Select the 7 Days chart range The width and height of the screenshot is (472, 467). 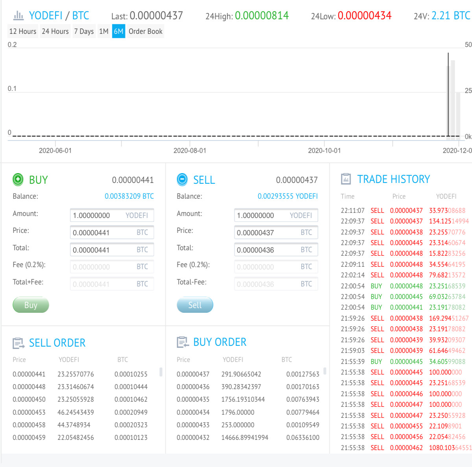click(84, 31)
